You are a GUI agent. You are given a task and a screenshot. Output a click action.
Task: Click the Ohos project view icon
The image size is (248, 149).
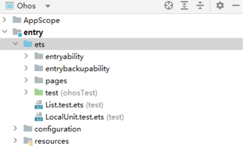tap(9, 6)
